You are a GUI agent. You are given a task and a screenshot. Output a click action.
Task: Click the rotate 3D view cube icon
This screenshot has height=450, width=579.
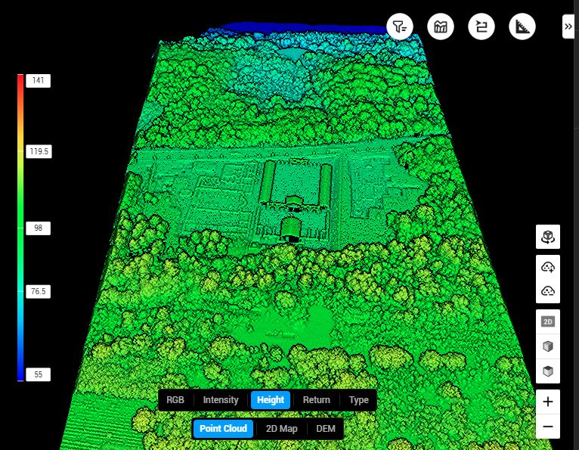click(x=548, y=237)
